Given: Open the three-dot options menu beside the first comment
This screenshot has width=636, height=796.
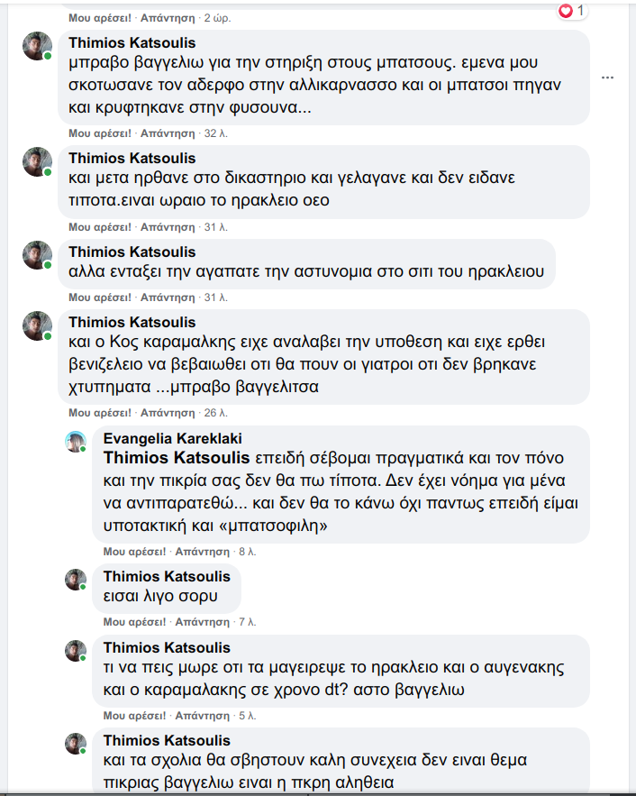Looking at the screenshot, I should pyautogui.click(x=608, y=78).
